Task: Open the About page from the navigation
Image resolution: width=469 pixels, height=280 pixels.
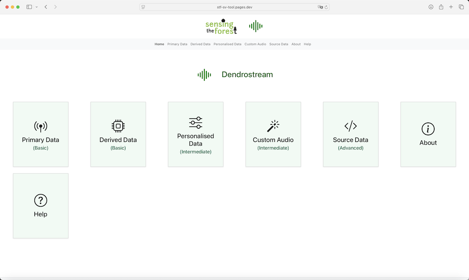Action: tap(296, 44)
